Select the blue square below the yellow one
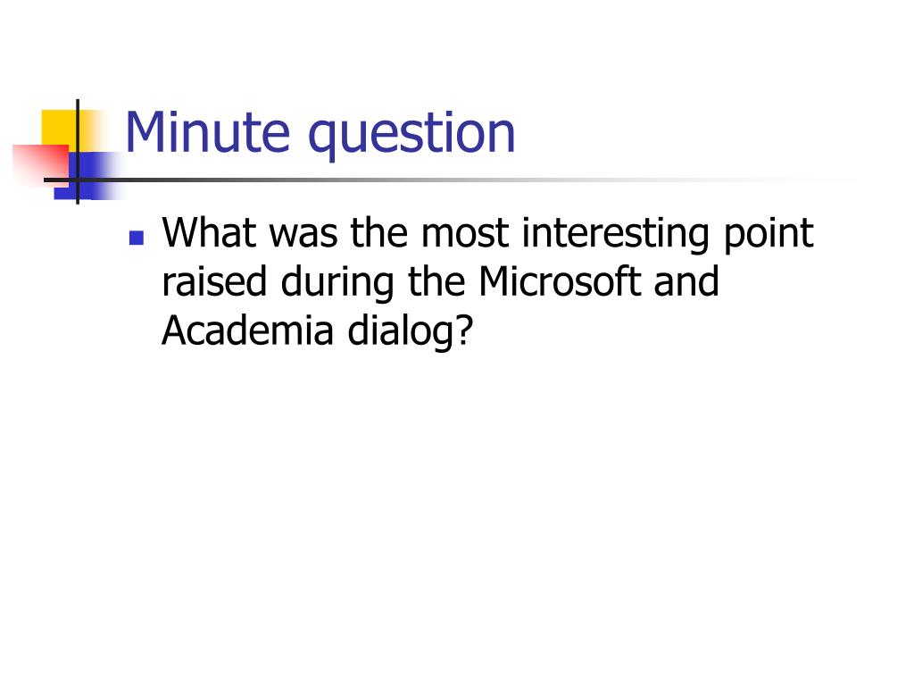Image resolution: width=914 pixels, height=686 pixels. [87, 176]
